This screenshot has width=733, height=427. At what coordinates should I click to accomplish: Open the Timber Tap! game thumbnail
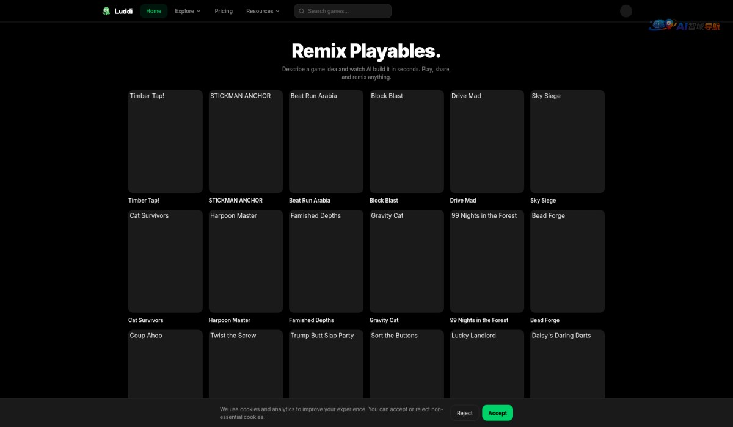(166, 142)
